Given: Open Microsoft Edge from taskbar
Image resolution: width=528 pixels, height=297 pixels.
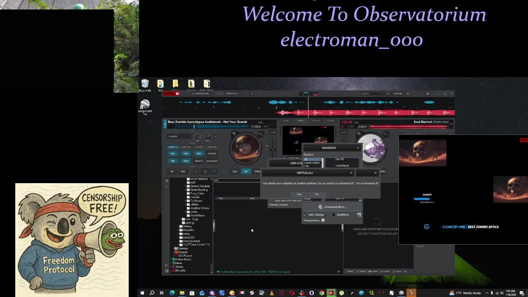Looking at the screenshot, I should [172, 293].
